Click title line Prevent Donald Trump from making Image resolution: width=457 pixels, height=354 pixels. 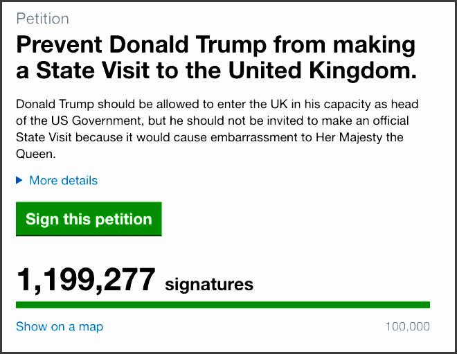coord(216,45)
